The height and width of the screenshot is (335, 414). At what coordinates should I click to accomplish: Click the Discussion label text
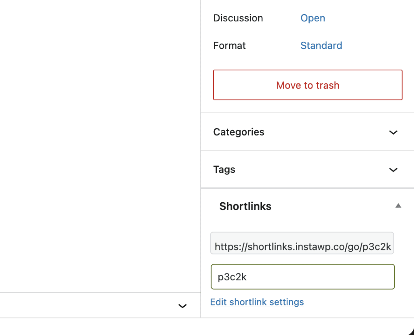(238, 18)
